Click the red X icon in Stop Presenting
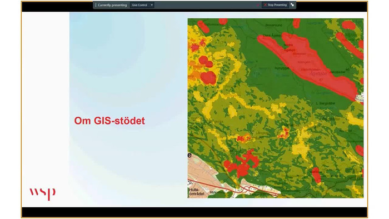 tap(265, 5)
